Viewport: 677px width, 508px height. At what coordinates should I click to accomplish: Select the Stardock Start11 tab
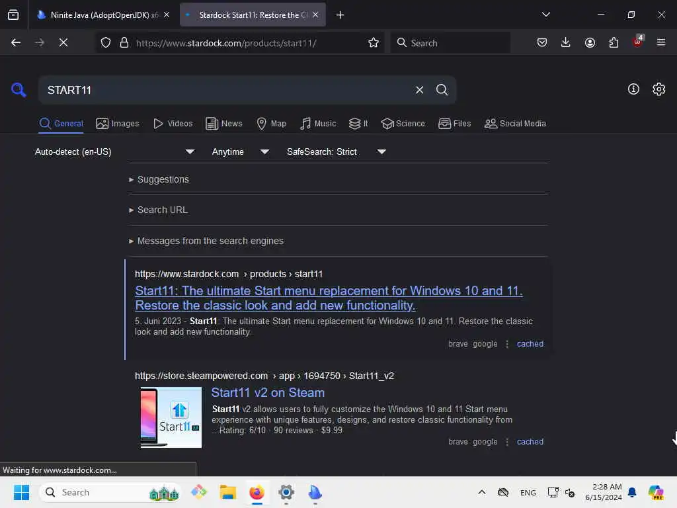[253, 15]
